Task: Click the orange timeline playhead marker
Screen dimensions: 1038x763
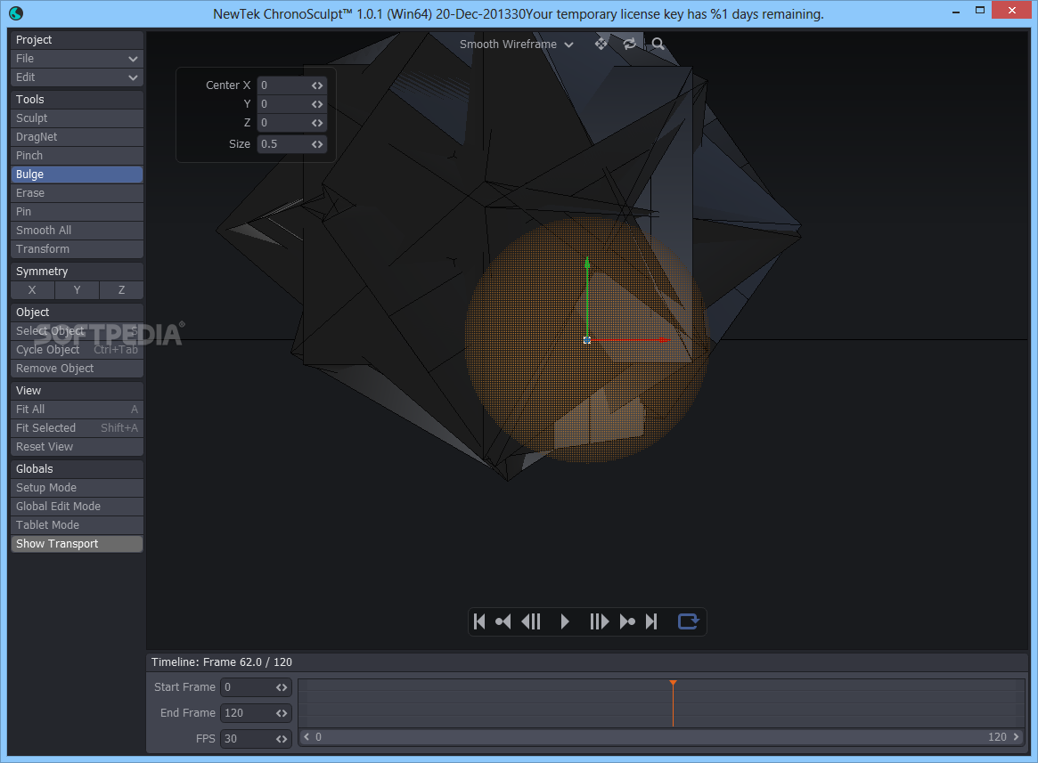Action: [x=673, y=683]
